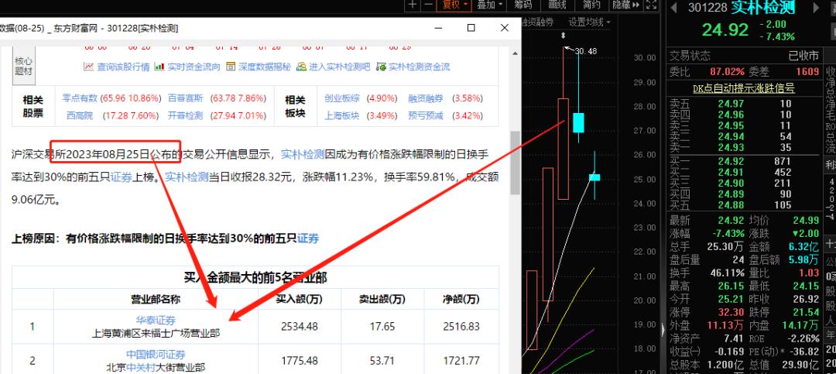Open the 设置均线 dropdown
The image size is (836, 374).
pos(588,22)
